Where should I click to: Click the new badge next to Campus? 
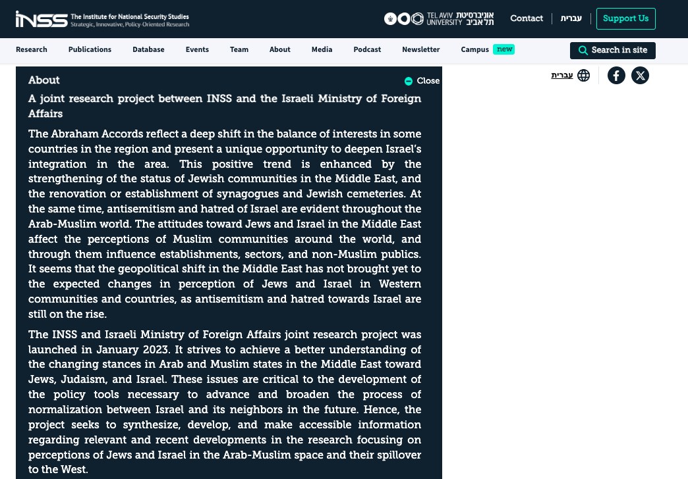pos(503,49)
